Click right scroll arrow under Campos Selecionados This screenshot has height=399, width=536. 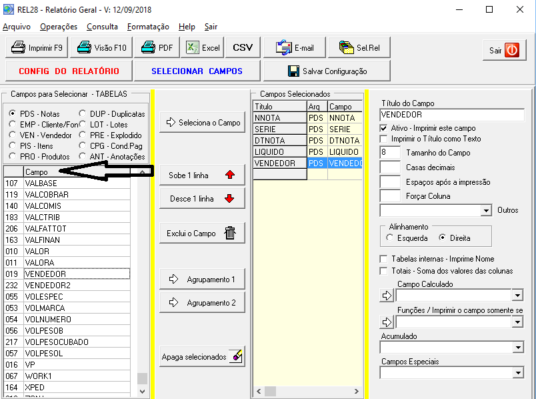(x=357, y=391)
